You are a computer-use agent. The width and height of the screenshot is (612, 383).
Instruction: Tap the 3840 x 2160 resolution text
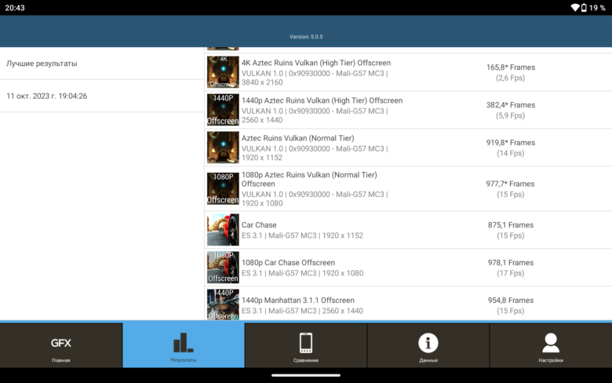262,82
